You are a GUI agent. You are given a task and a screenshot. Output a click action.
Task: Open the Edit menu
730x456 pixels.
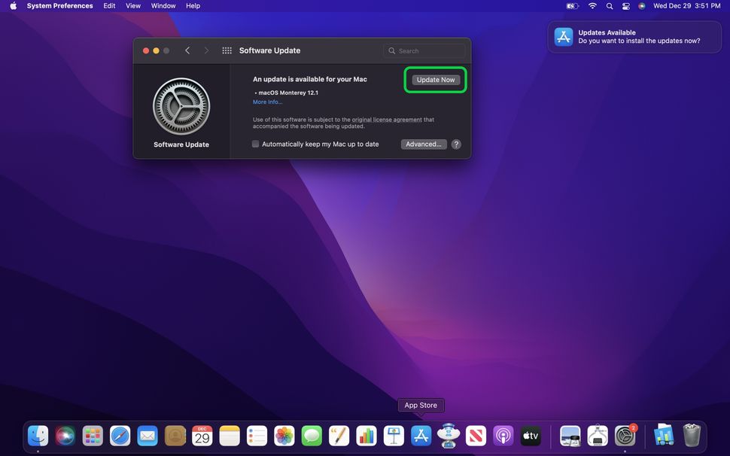point(109,5)
